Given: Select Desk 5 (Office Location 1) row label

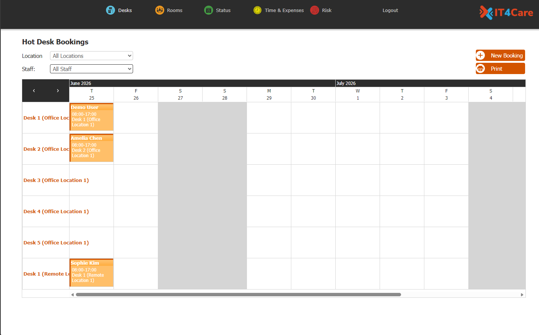Looking at the screenshot, I should coord(56,243).
